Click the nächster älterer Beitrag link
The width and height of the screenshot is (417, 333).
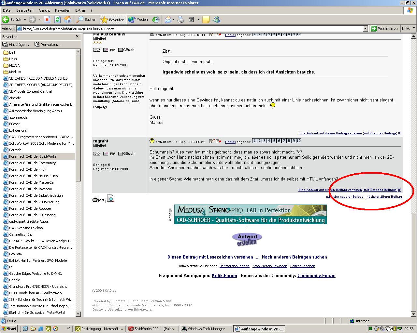[x=384, y=197]
